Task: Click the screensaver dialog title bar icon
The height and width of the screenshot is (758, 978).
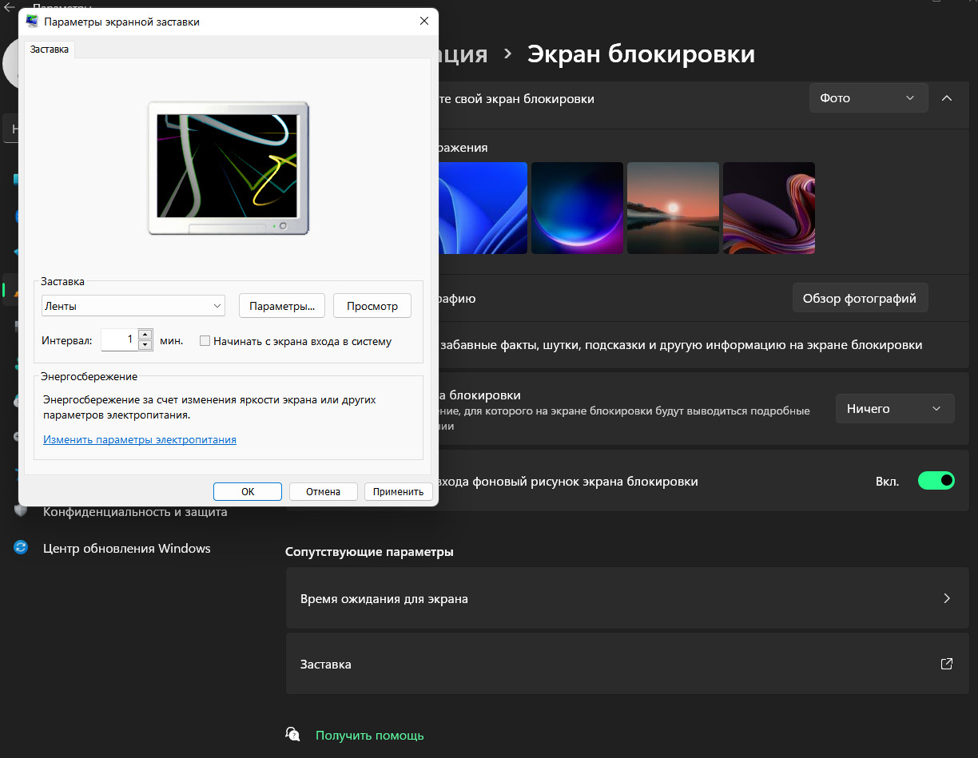Action: (x=33, y=22)
